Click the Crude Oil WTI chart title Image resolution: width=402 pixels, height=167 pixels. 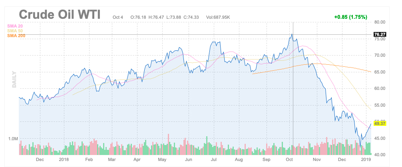tap(60, 15)
